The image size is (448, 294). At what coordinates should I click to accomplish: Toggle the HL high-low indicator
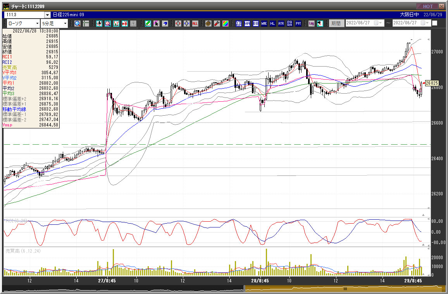(x=272, y=23)
